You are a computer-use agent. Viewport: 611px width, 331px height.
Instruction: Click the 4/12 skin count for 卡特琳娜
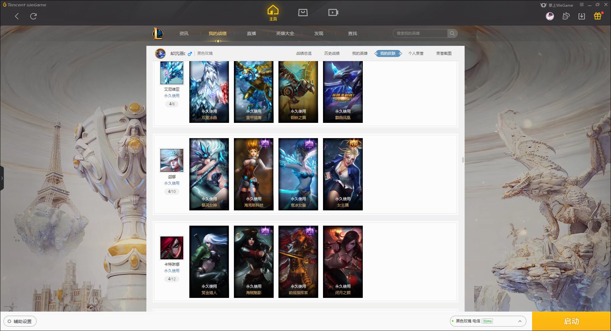(172, 279)
